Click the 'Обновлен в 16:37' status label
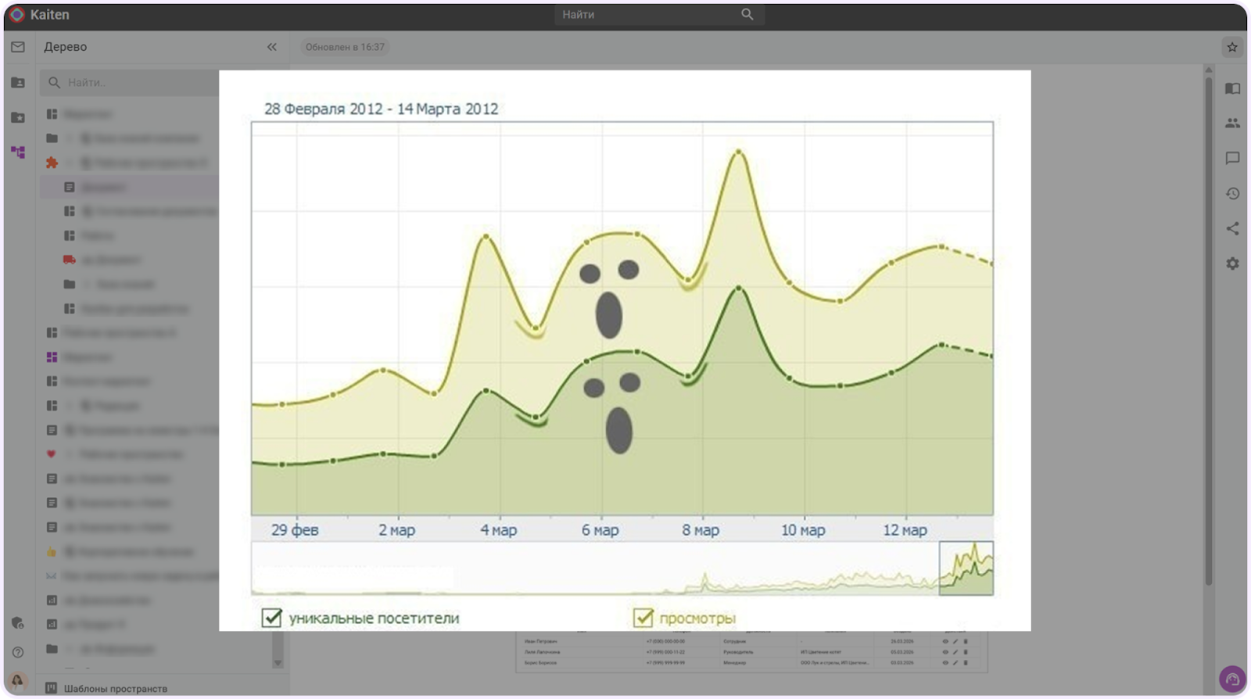This screenshot has height=699, width=1251. tap(345, 47)
